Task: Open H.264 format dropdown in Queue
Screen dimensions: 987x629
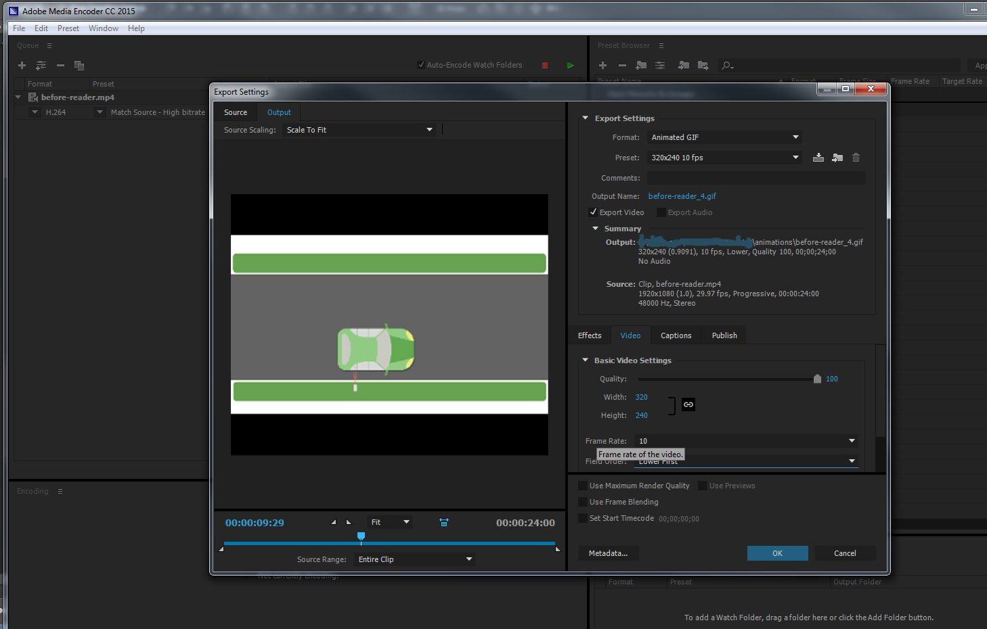Action: pos(35,112)
